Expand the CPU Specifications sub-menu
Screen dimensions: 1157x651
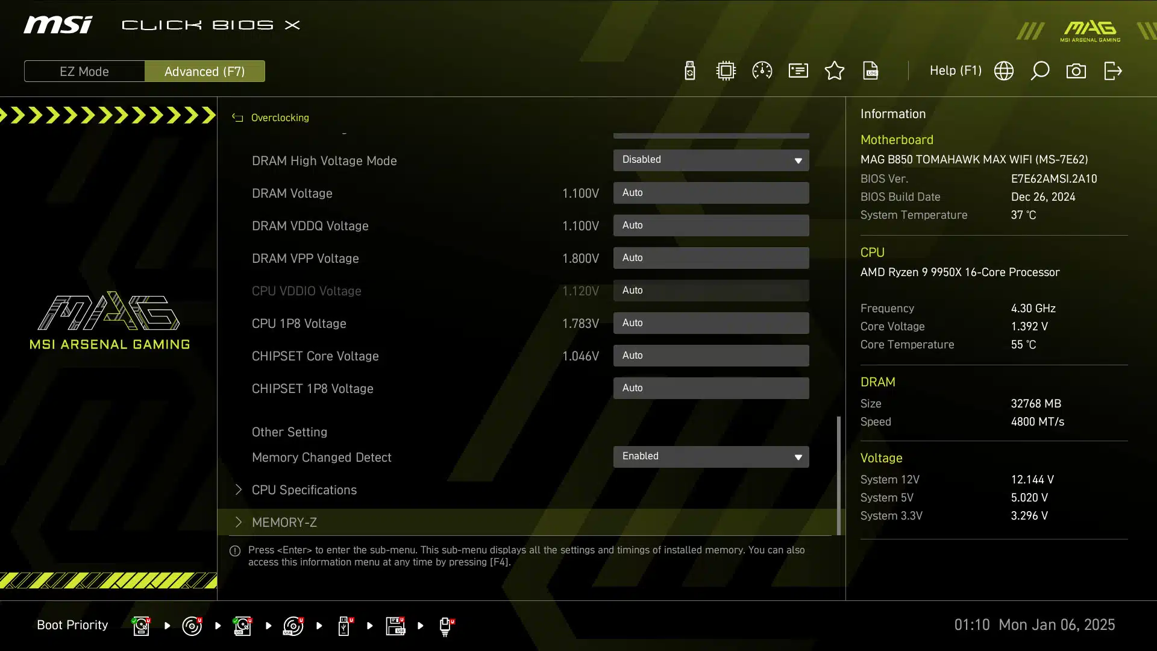[x=304, y=490]
